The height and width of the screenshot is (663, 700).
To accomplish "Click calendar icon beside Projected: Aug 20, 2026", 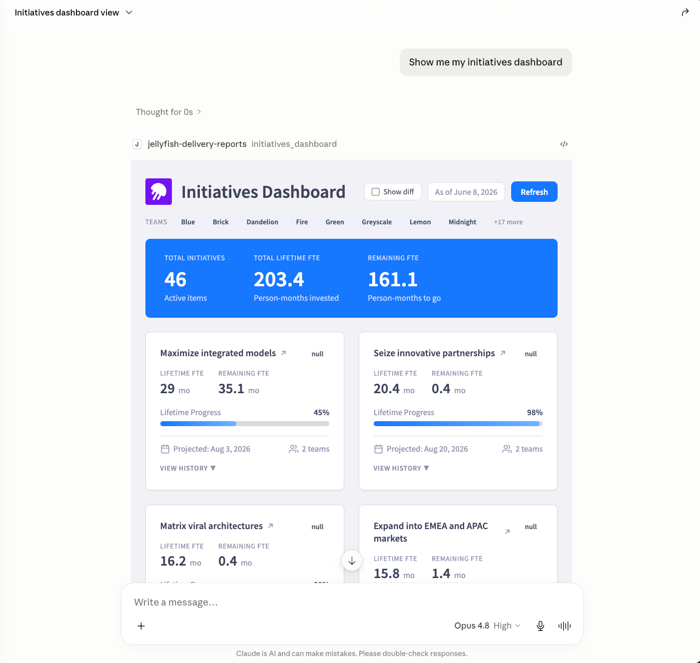I will (x=378, y=449).
